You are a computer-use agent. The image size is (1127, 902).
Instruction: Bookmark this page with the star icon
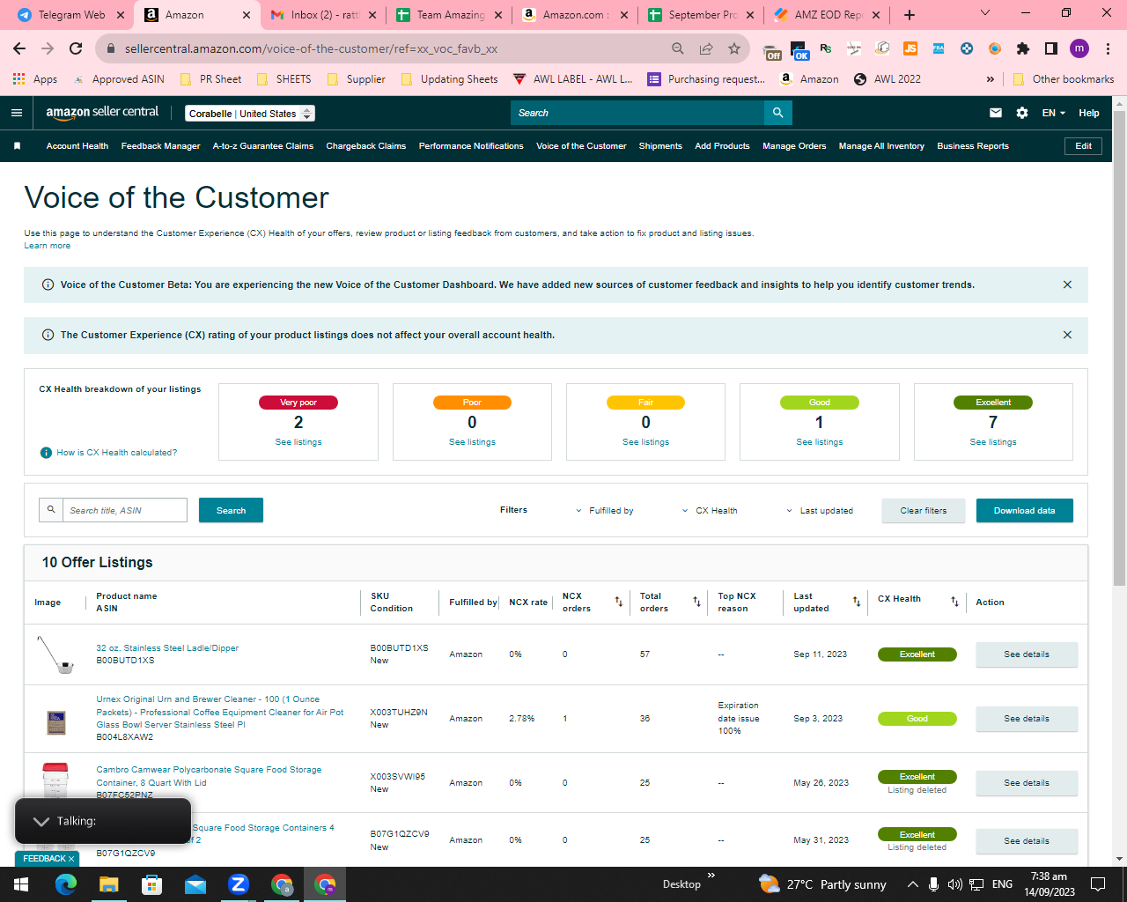(x=734, y=48)
